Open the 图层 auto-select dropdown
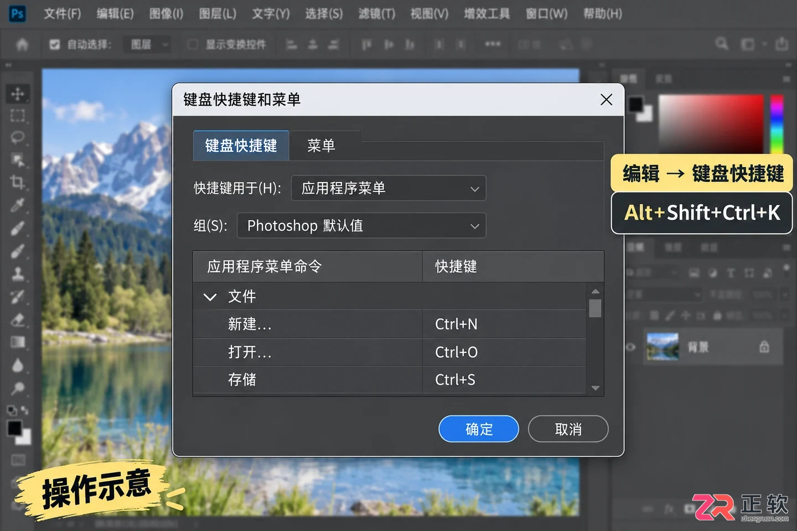797x531 pixels. coord(147,44)
